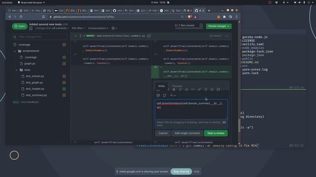
Task: Click the Give feedback link
Action: click(30, 102)
